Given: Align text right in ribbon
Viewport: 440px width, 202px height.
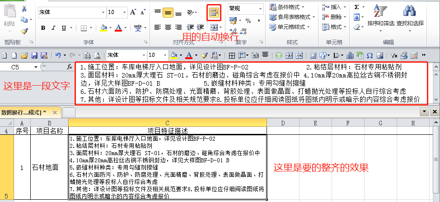Looking at the screenshot, I should (178, 27).
